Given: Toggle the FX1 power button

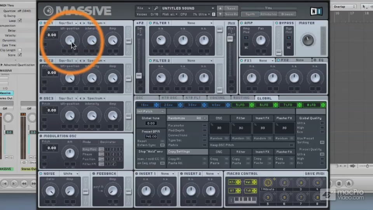Looking at the screenshot, I should [x=242, y=61].
